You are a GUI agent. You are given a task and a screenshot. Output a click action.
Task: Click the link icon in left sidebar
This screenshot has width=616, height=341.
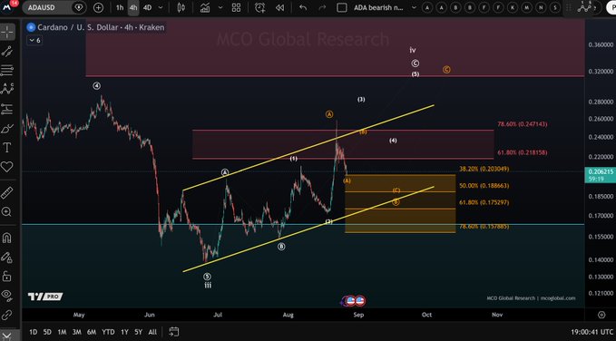pyautogui.click(x=7, y=315)
